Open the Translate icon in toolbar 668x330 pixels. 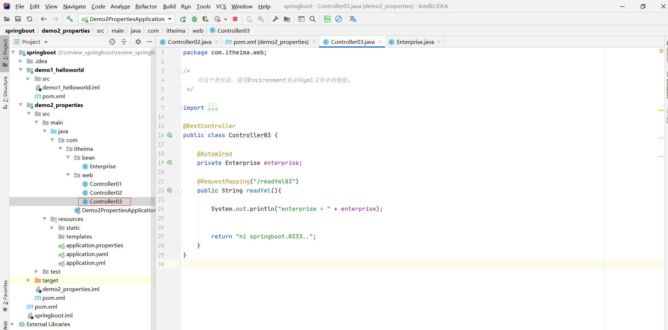[x=353, y=19]
